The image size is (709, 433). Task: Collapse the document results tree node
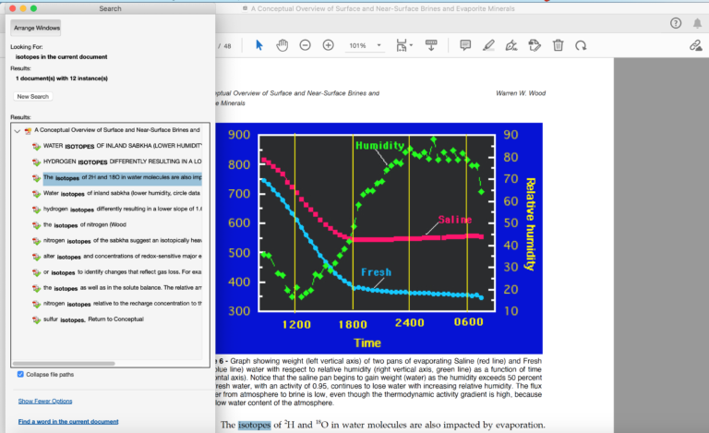[17, 130]
